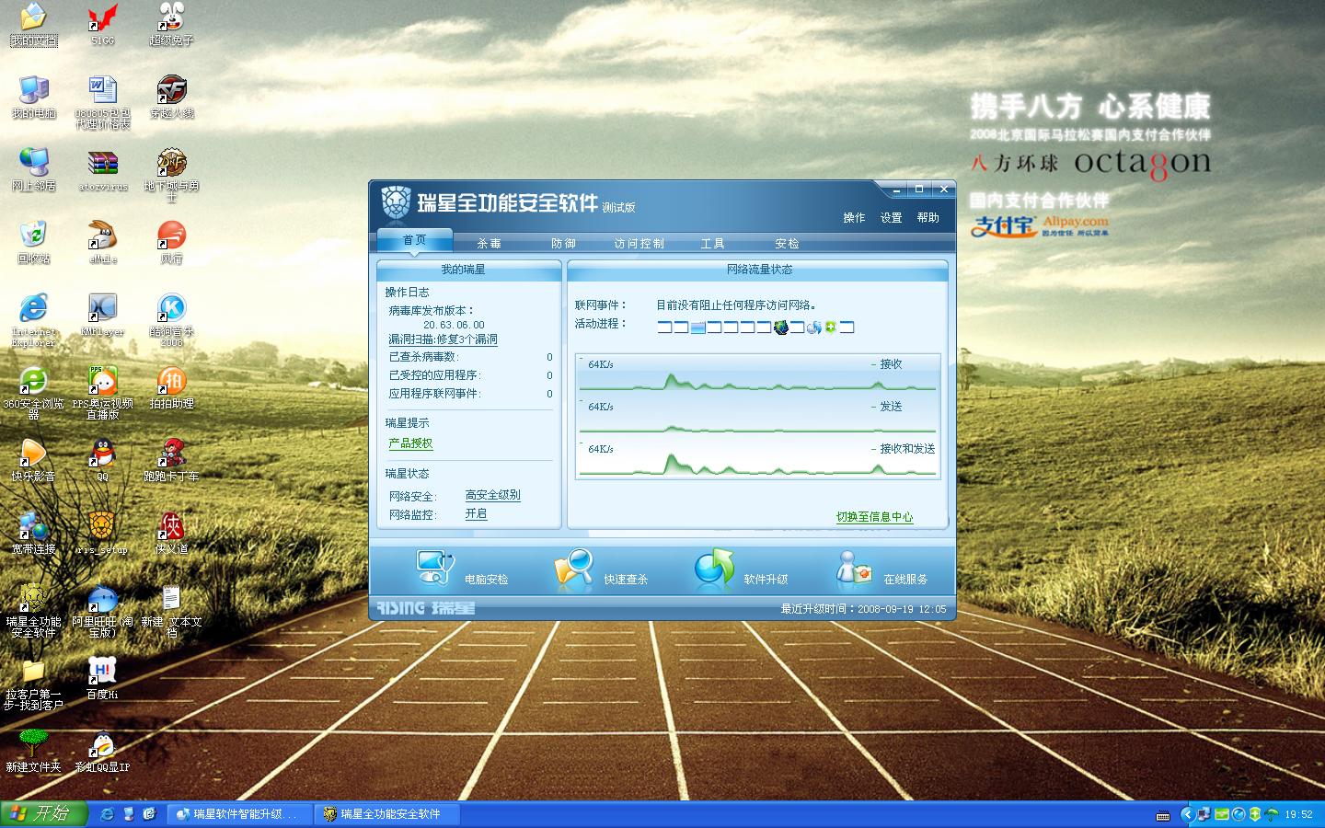Screen dimensions: 1325x828
Task: Open the 工具 tab
Action: [713, 244]
